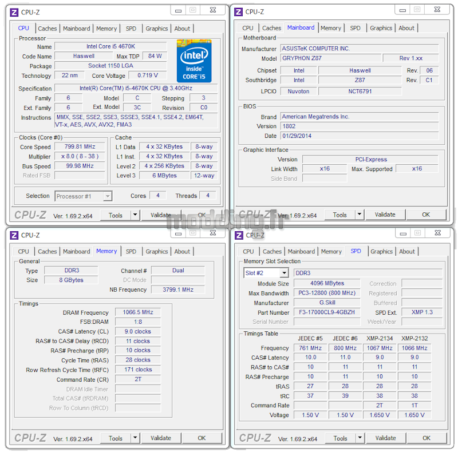
Task: Open Graphics tab in Mainboard window
Action: (381, 28)
